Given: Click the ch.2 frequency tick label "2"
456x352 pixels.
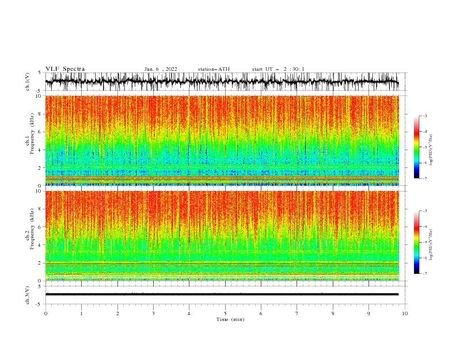Looking at the screenshot, I should tap(40, 263).
